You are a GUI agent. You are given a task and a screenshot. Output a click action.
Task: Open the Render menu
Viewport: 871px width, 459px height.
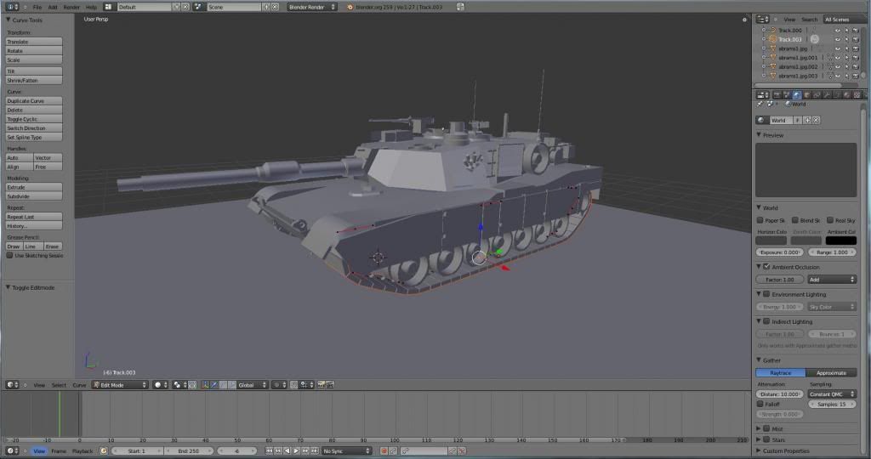71,7
